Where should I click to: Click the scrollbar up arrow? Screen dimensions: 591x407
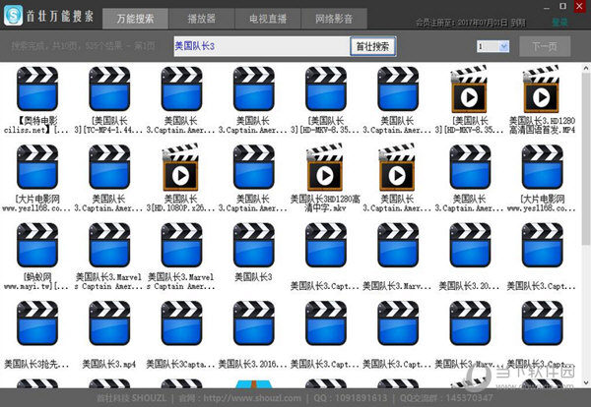click(586, 68)
